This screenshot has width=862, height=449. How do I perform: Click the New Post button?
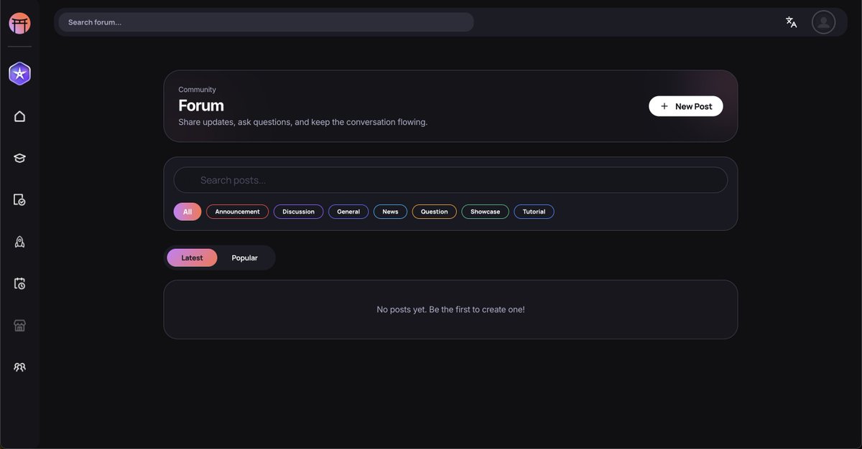coord(686,106)
